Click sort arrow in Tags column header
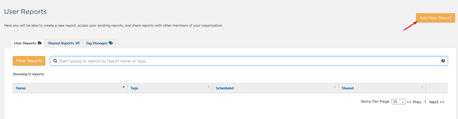 (209, 87)
